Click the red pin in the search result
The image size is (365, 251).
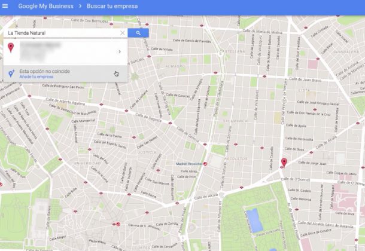(11, 48)
